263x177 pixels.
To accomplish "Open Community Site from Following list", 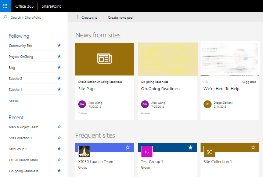I will [20, 46].
